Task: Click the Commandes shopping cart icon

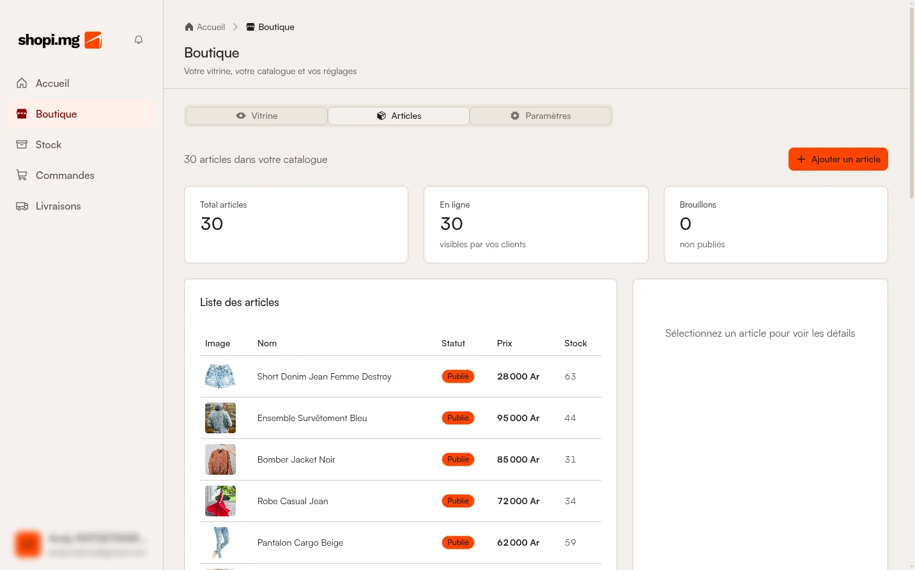Action: [x=22, y=175]
